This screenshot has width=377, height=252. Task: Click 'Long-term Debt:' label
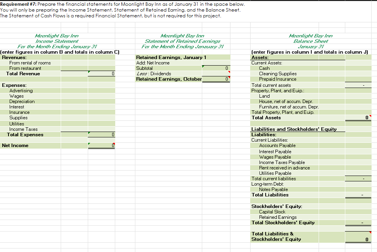pos(267,184)
